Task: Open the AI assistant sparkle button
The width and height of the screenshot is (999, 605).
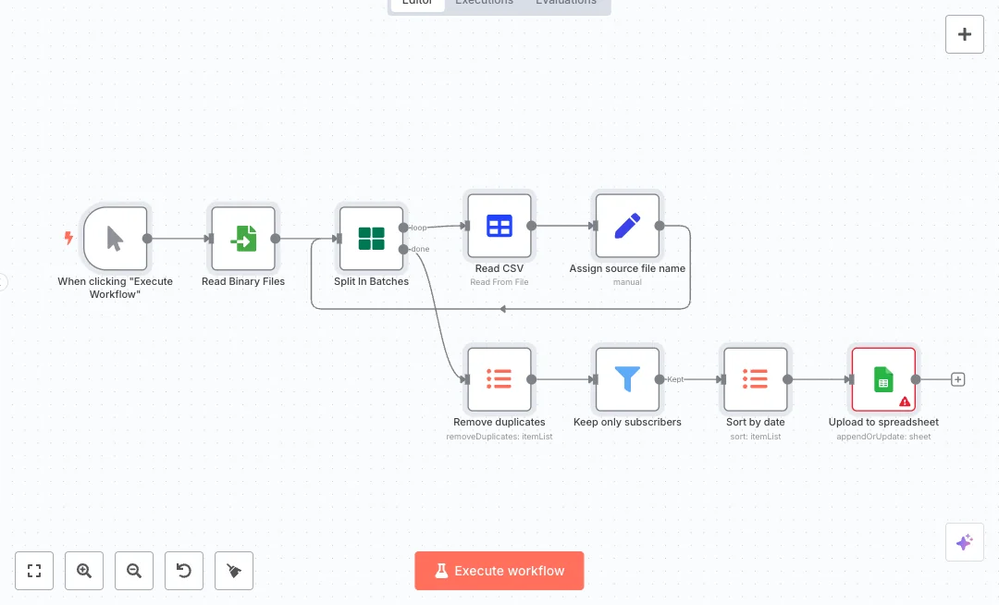Action: click(965, 542)
